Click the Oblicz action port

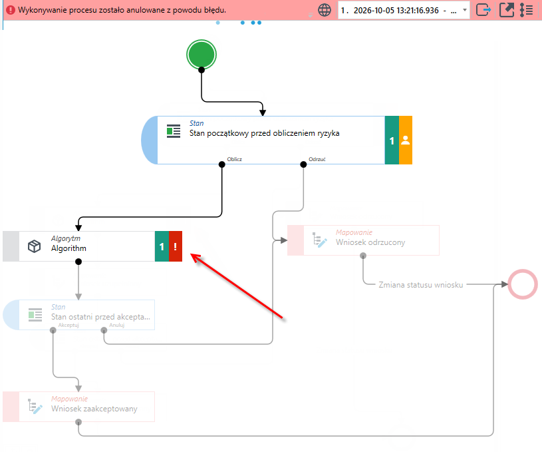point(222,164)
